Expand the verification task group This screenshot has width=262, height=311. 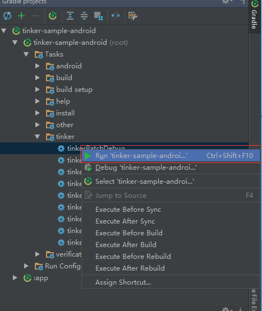38,254
